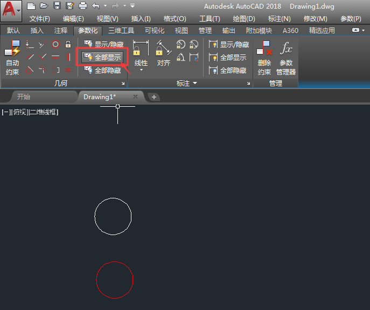
Task: Select the Collinear constraint icon
Action: tap(43, 44)
